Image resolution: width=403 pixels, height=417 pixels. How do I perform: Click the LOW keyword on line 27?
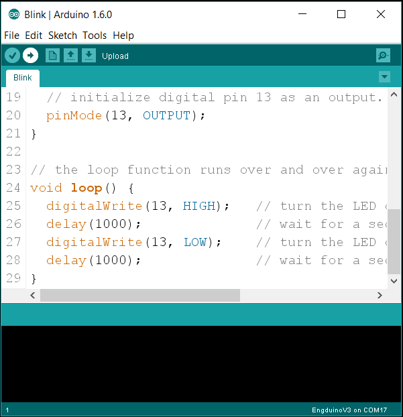coord(195,242)
